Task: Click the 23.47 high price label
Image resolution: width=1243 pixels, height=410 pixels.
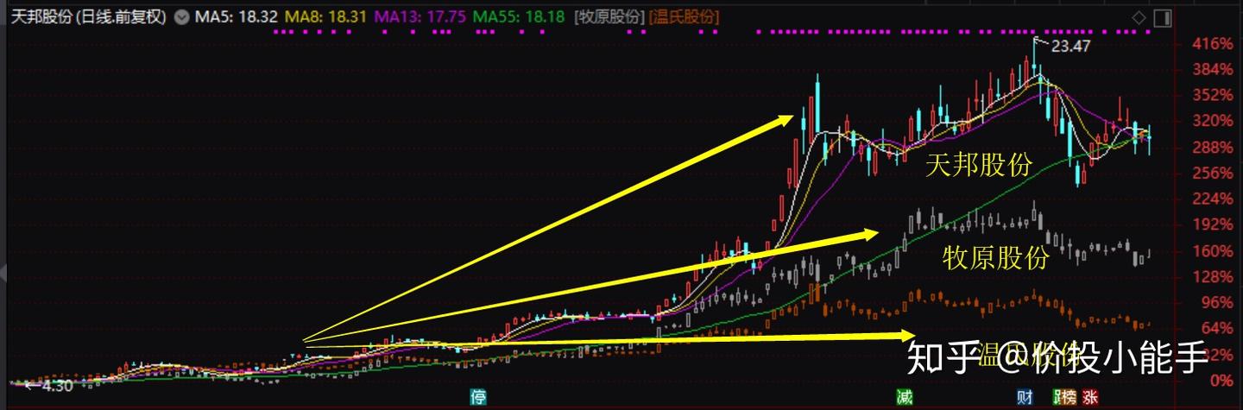Action: 1070,47
